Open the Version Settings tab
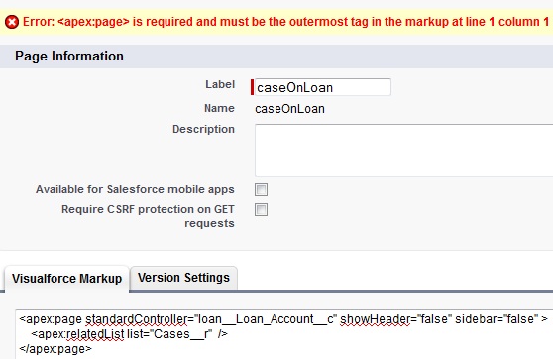 point(183,278)
